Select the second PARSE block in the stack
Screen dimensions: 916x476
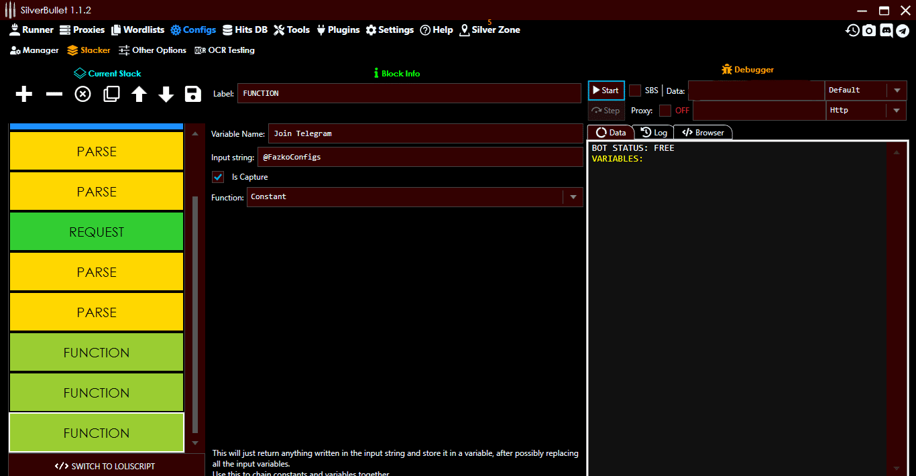(x=96, y=191)
